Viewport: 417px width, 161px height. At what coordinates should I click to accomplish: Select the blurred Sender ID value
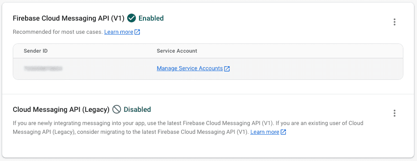(43, 68)
